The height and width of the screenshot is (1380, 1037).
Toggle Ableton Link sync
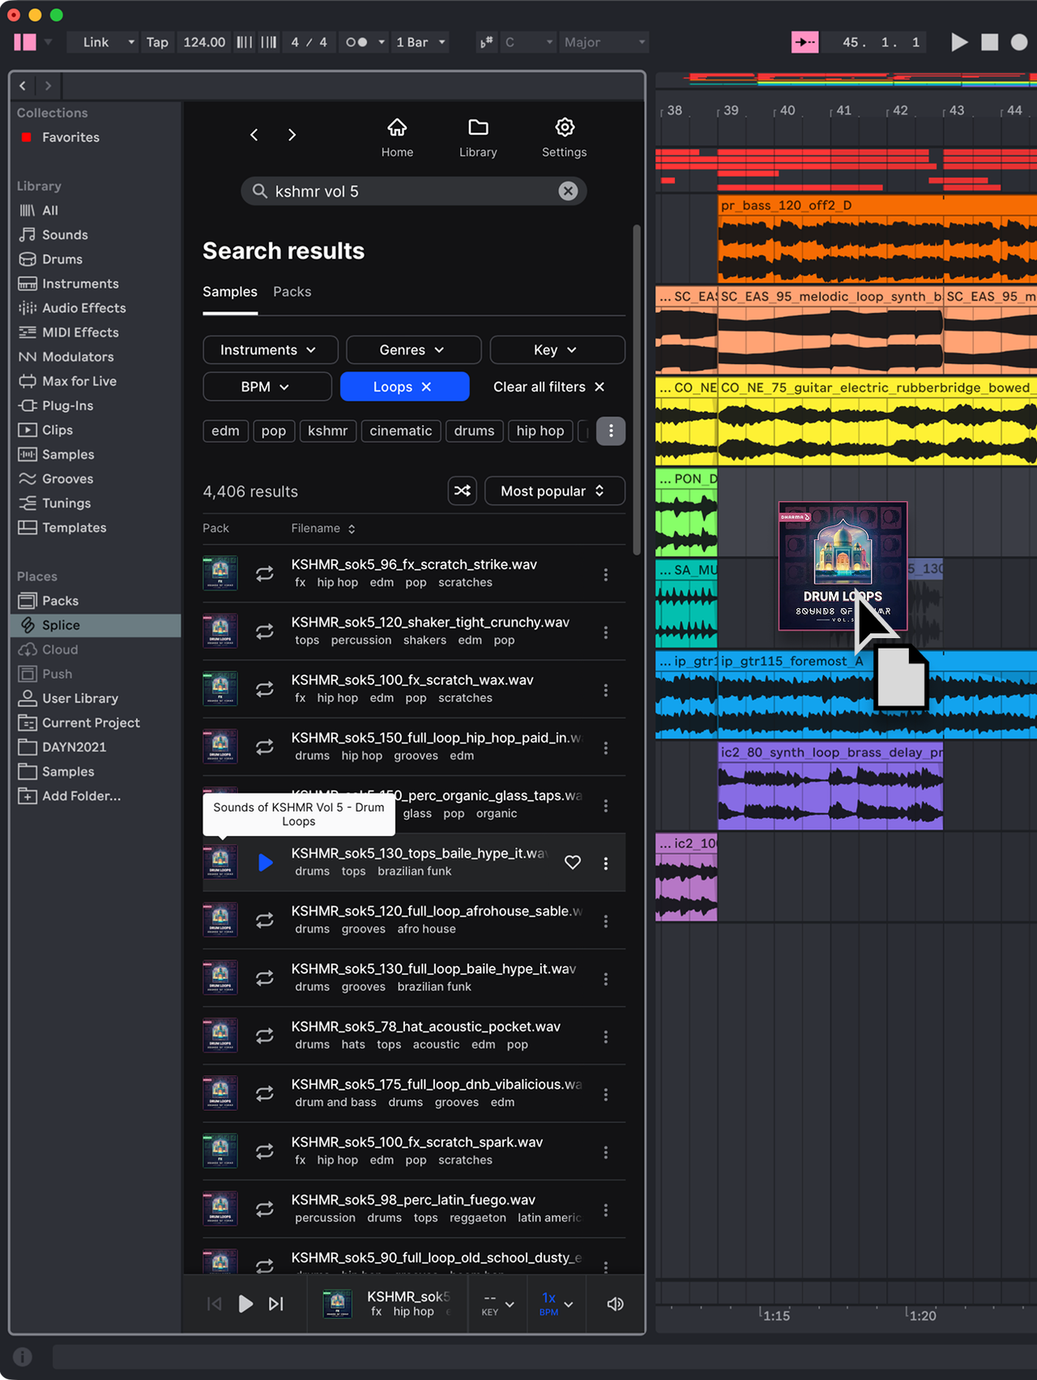click(96, 42)
